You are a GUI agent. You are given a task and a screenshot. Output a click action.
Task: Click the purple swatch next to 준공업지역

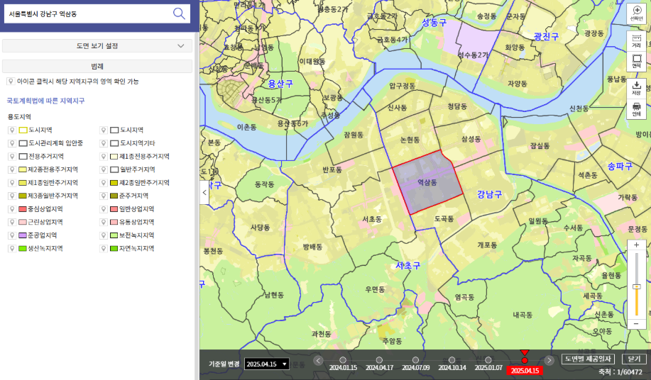(23, 235)
